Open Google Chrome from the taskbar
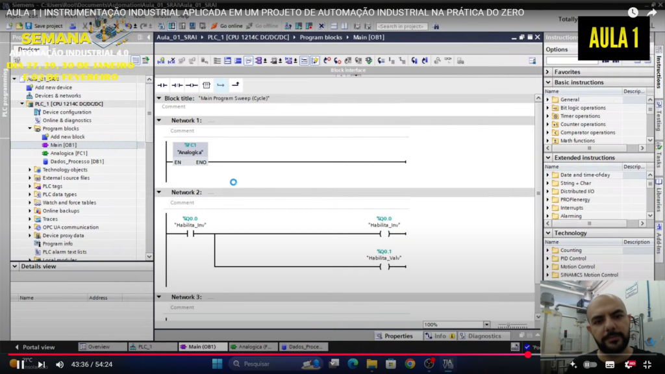Screen dimensions: 665x374 pos(410,364)
